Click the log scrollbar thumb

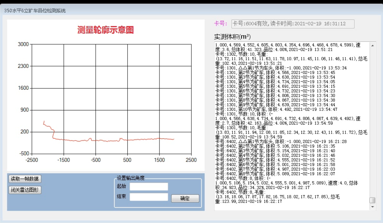[372, 200]
